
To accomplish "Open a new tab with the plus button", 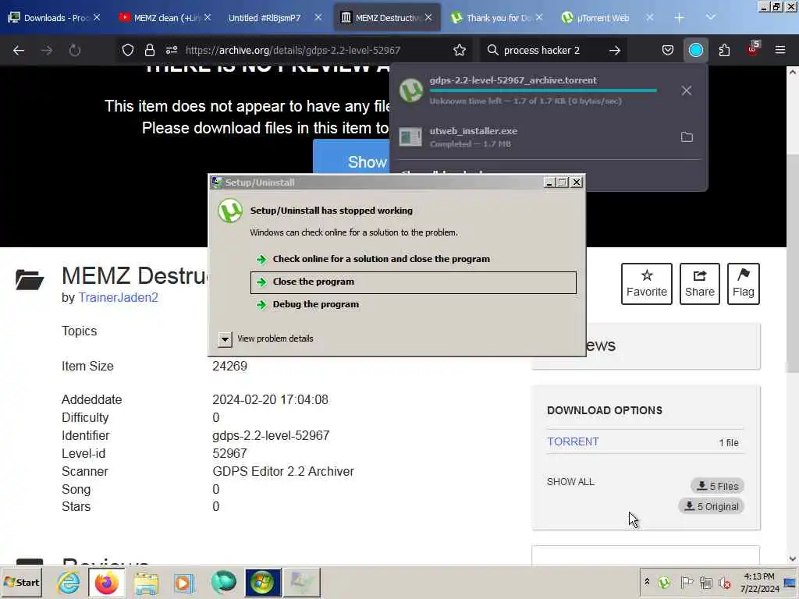I will [x=679, y=18].
